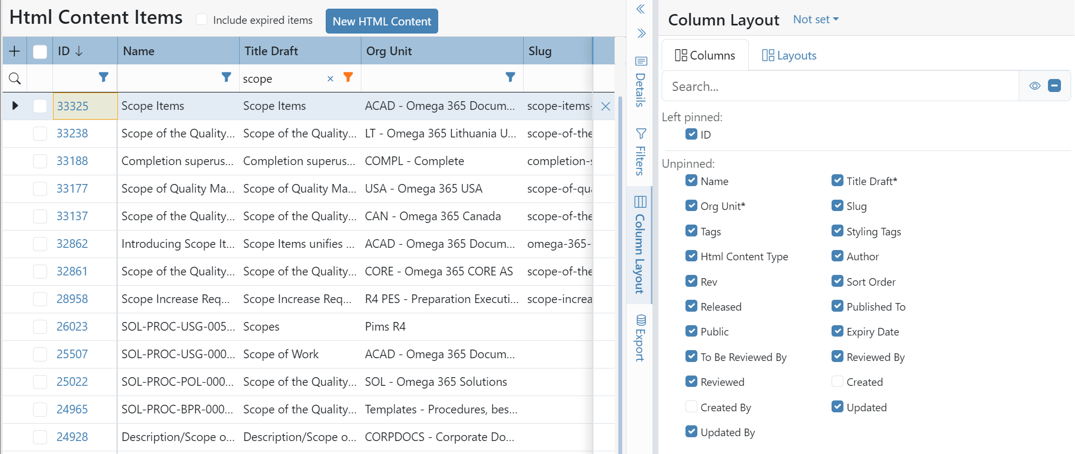
Task: Uncheck the Title Draft* column checkbox
Action: click(x=837, y=181)
